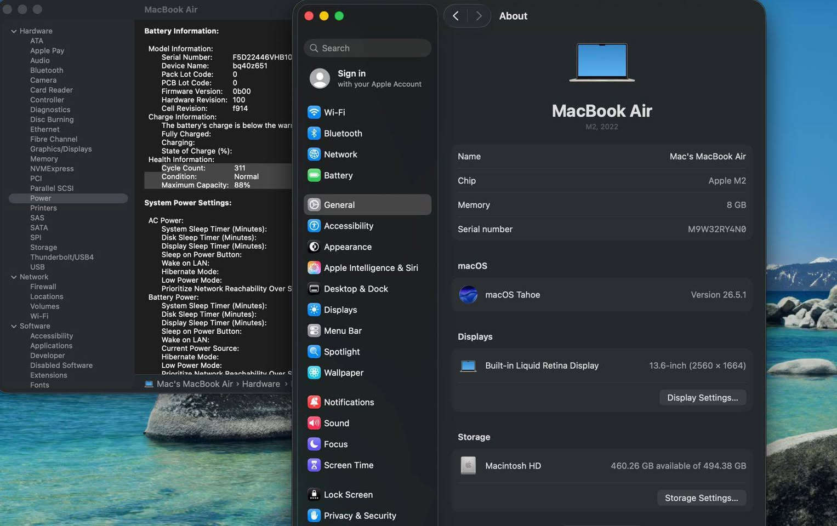Click the Macintosh HD drive icon
The width and height of the screenshot is (837, 526).
[x=468, y=466]
